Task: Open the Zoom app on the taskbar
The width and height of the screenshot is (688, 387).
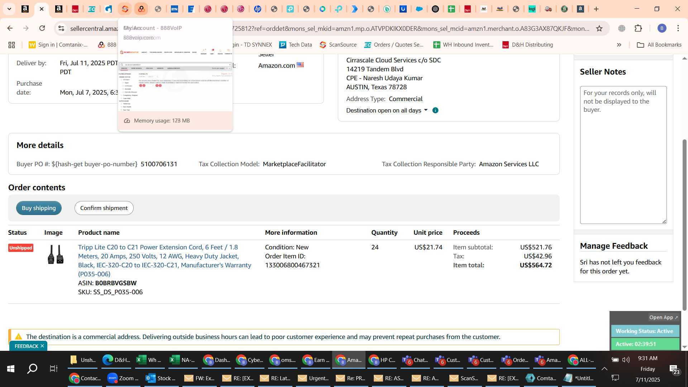Action: 123,378
